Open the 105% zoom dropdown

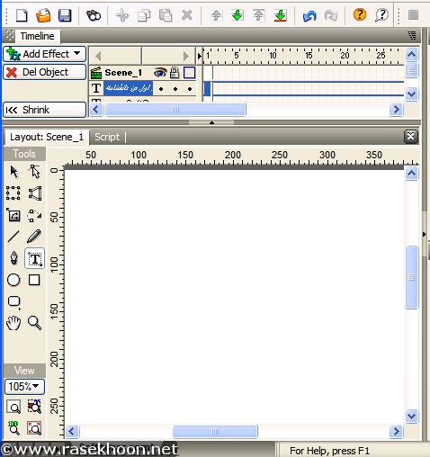[24, 386]
